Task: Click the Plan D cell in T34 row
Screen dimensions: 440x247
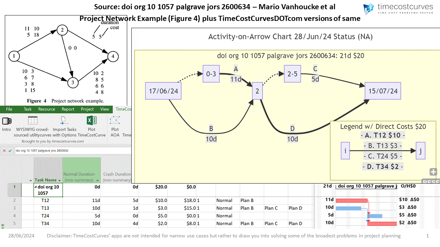Action: [x=299, y=223]
